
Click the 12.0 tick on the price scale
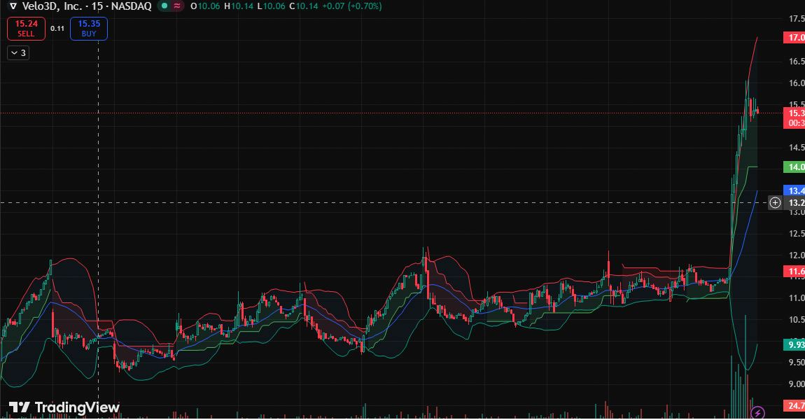[797, 255]
